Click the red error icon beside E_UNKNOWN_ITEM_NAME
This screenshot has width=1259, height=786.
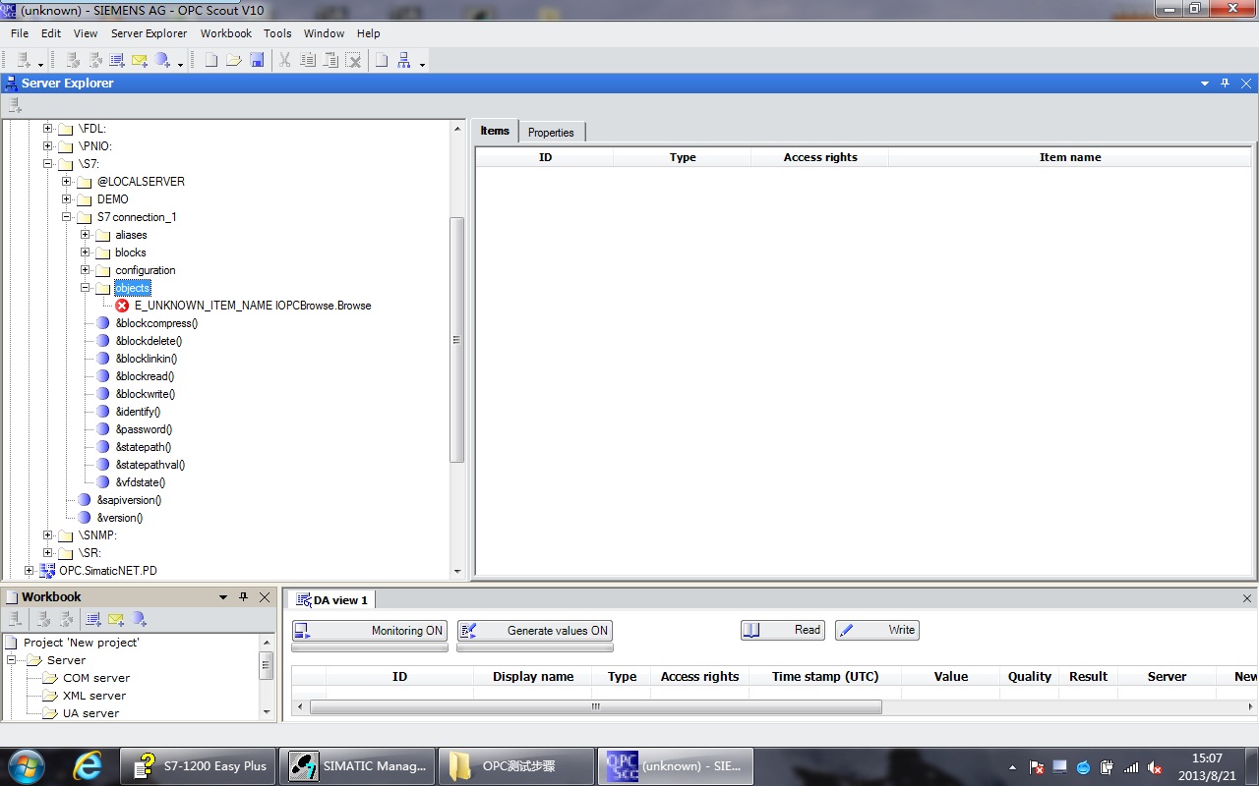pos(122,306)
